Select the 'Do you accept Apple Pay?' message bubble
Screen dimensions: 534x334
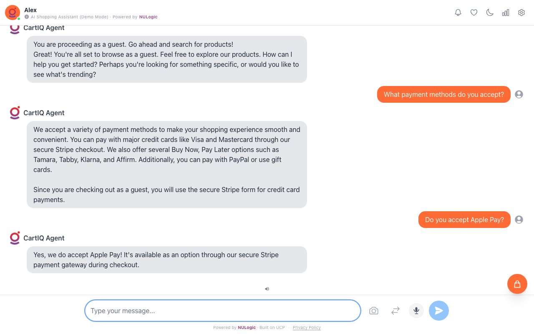[x=464, y=220]
